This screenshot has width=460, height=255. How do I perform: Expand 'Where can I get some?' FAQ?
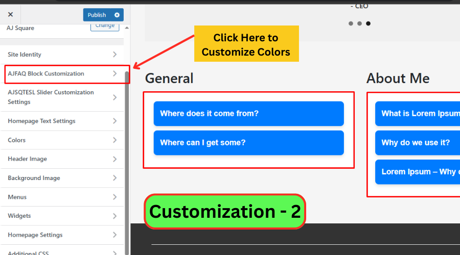248,143
